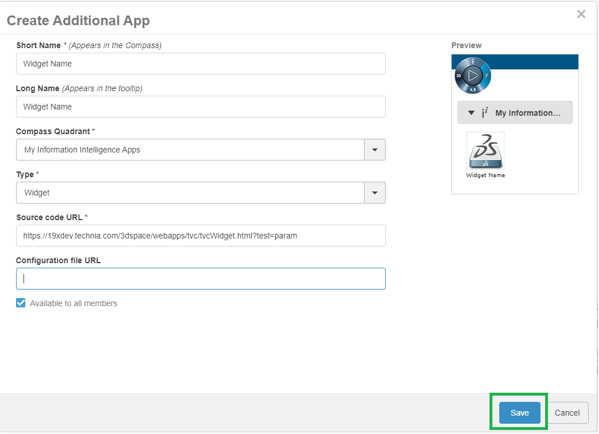Viewport: 599px width, 434px height.
Task: Click into the Long Name field
Action: pyautogui.click(x=201, y=107)
